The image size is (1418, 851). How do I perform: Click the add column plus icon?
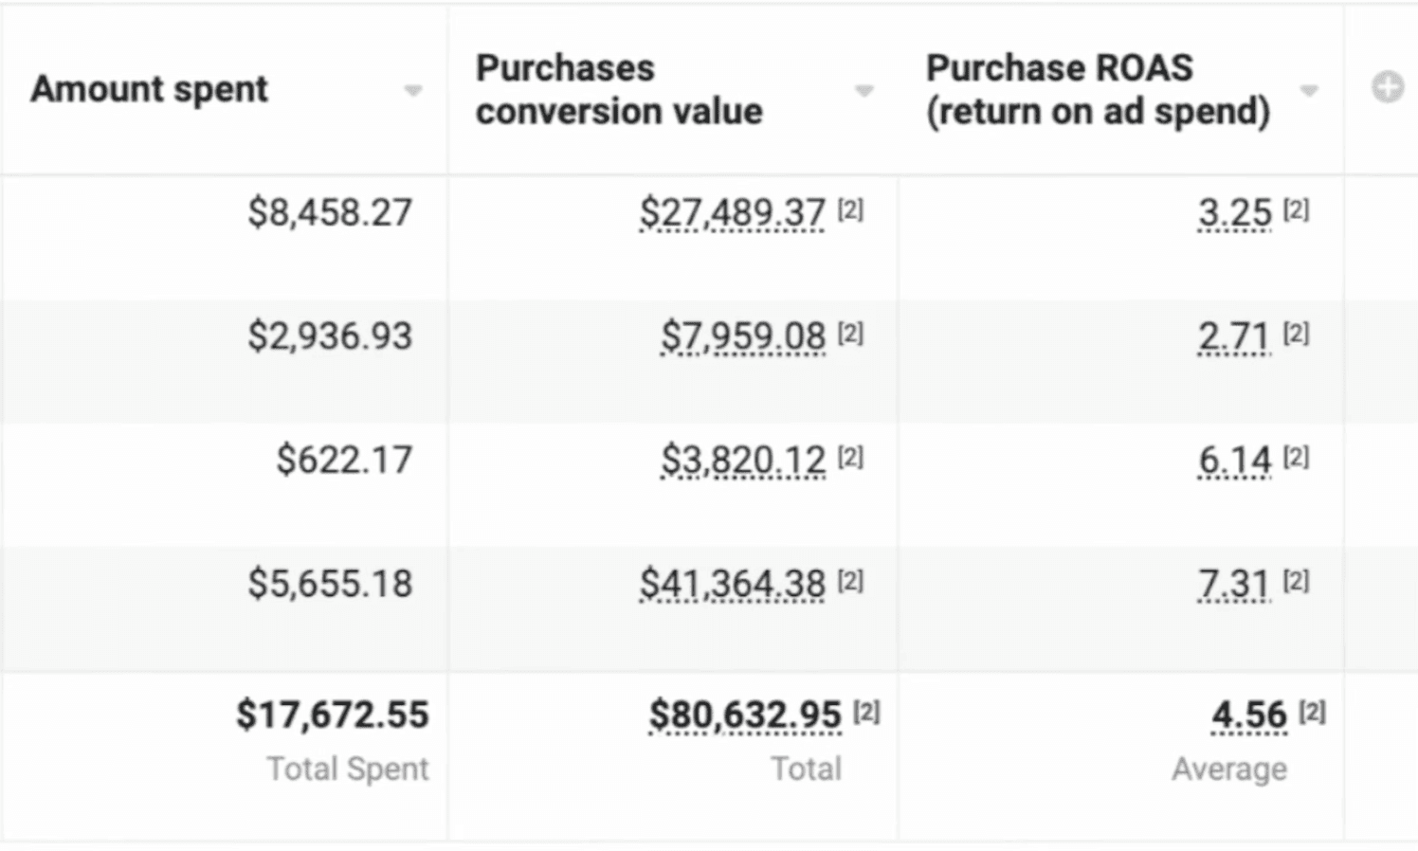click(1387, 88)
